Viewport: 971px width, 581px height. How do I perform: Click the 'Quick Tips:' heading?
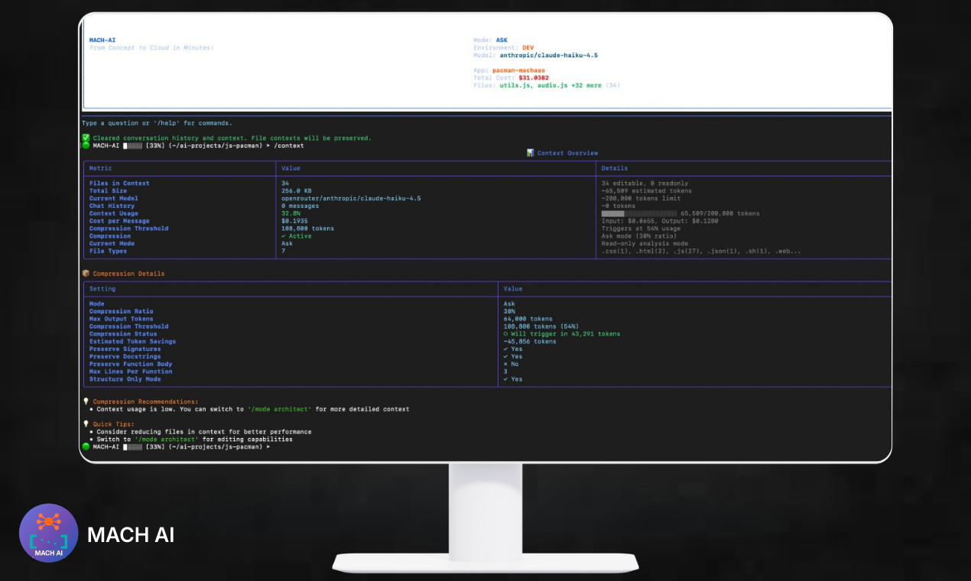pyautogui.click(x=114, y=424)
